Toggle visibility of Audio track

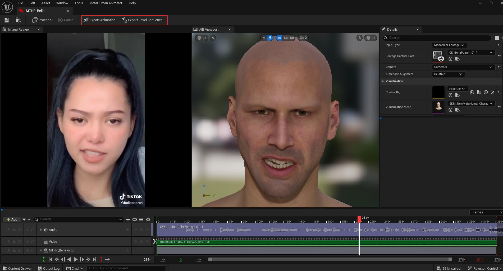coord(27,230)
